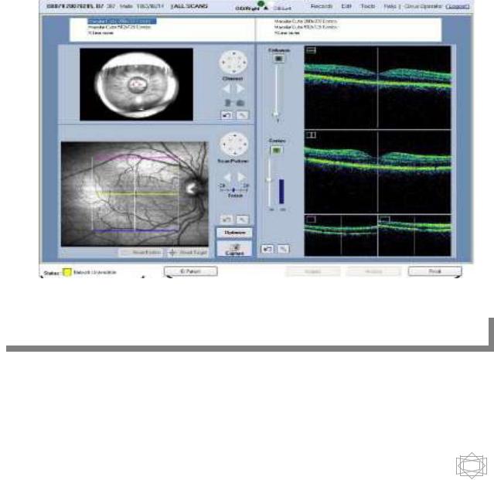494x480 pixels.
Task: Click the middle OCT B-scan image
Action: click(377, 172)
